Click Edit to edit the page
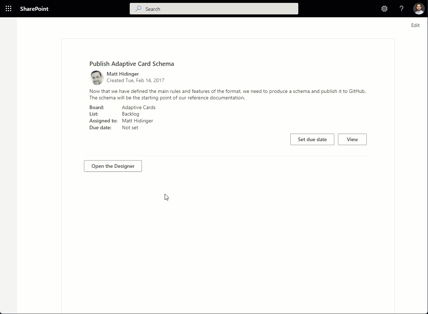This screenshot has height=314, width=428. coord(415,25)
